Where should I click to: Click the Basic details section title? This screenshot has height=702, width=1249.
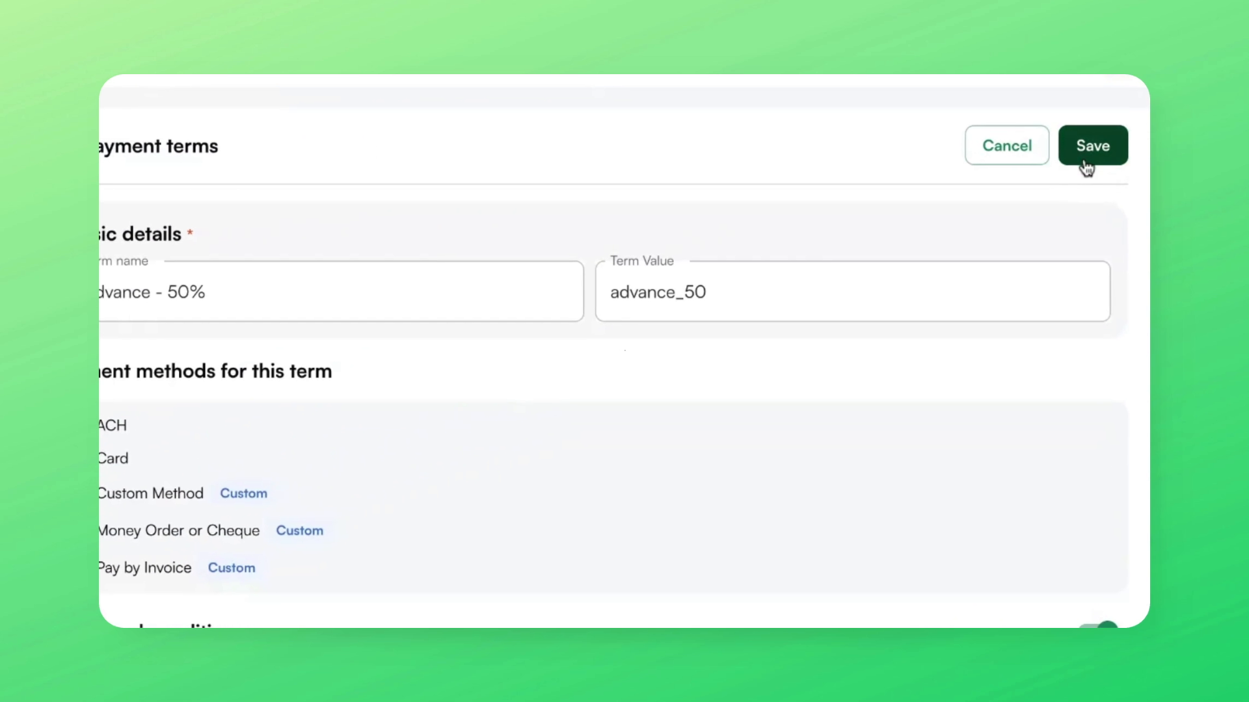tap(138, 233)
